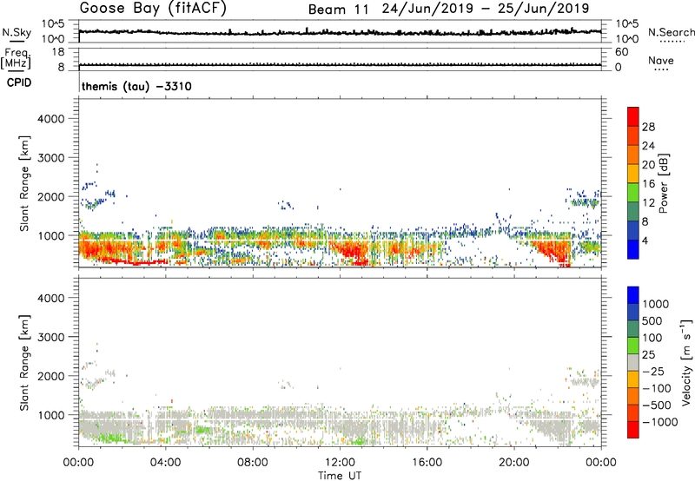The height and width of the screenshot is (481, 695).
Task: Click the strong red echo region near 13:00 UT in the power panel
Action: [354, 253]
